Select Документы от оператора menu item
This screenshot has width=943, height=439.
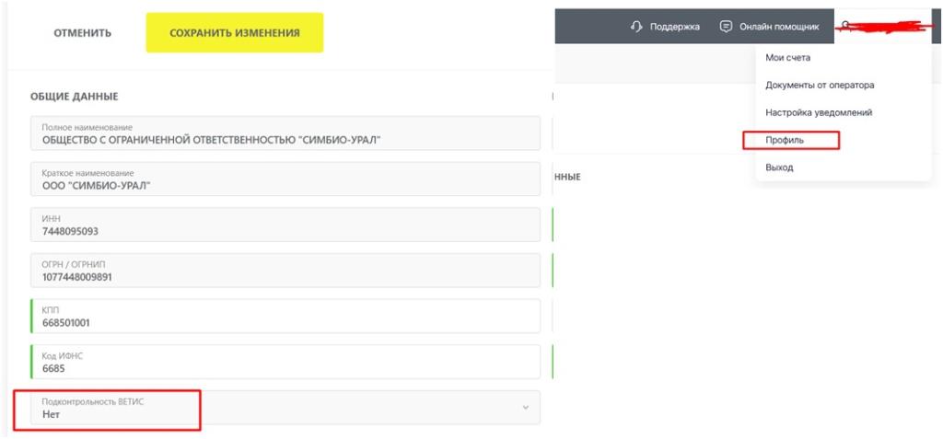tap(820, 86)
